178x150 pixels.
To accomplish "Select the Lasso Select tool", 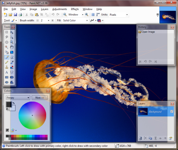I will pos(7,37).
